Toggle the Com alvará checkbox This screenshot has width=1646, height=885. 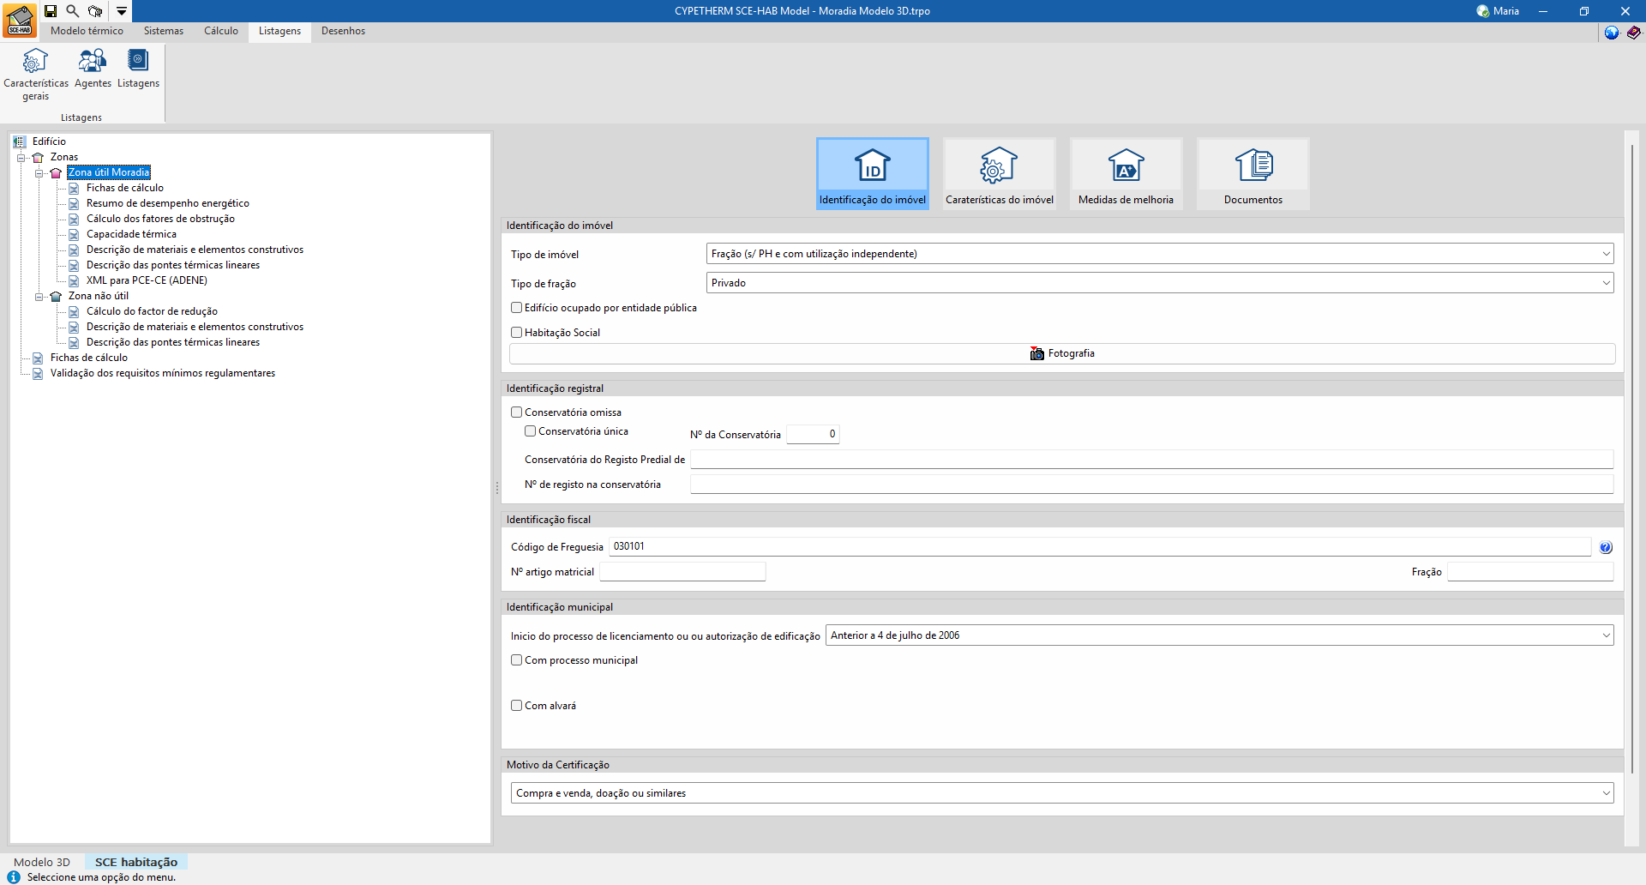[517, 706]
